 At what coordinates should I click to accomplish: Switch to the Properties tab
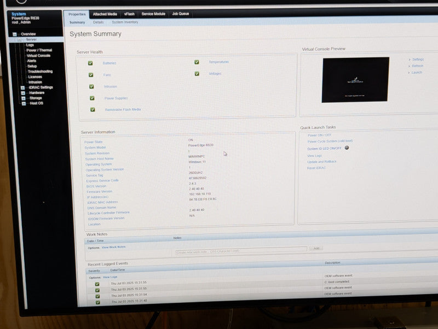pos(77,14)
